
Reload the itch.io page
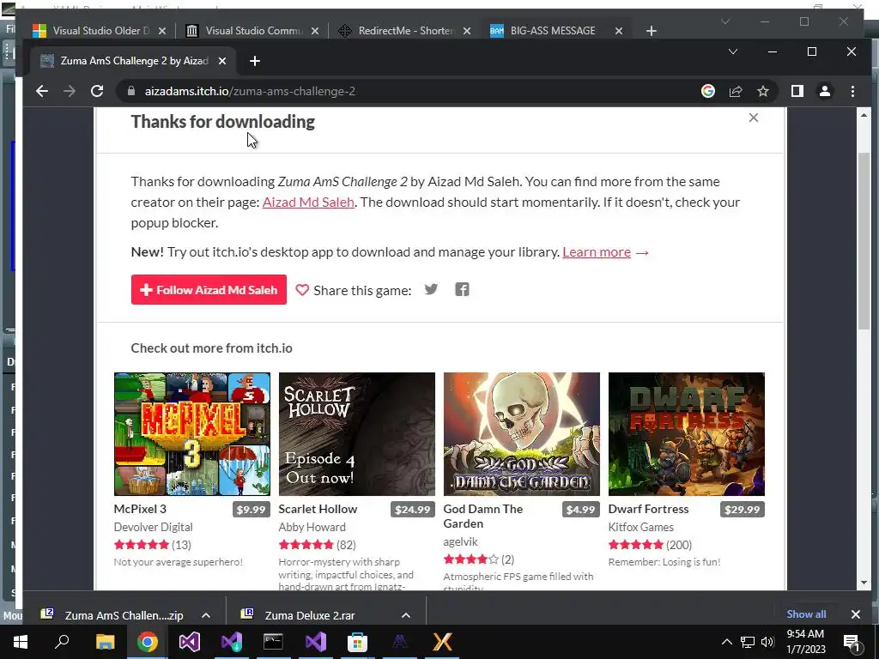pos(97,91)
